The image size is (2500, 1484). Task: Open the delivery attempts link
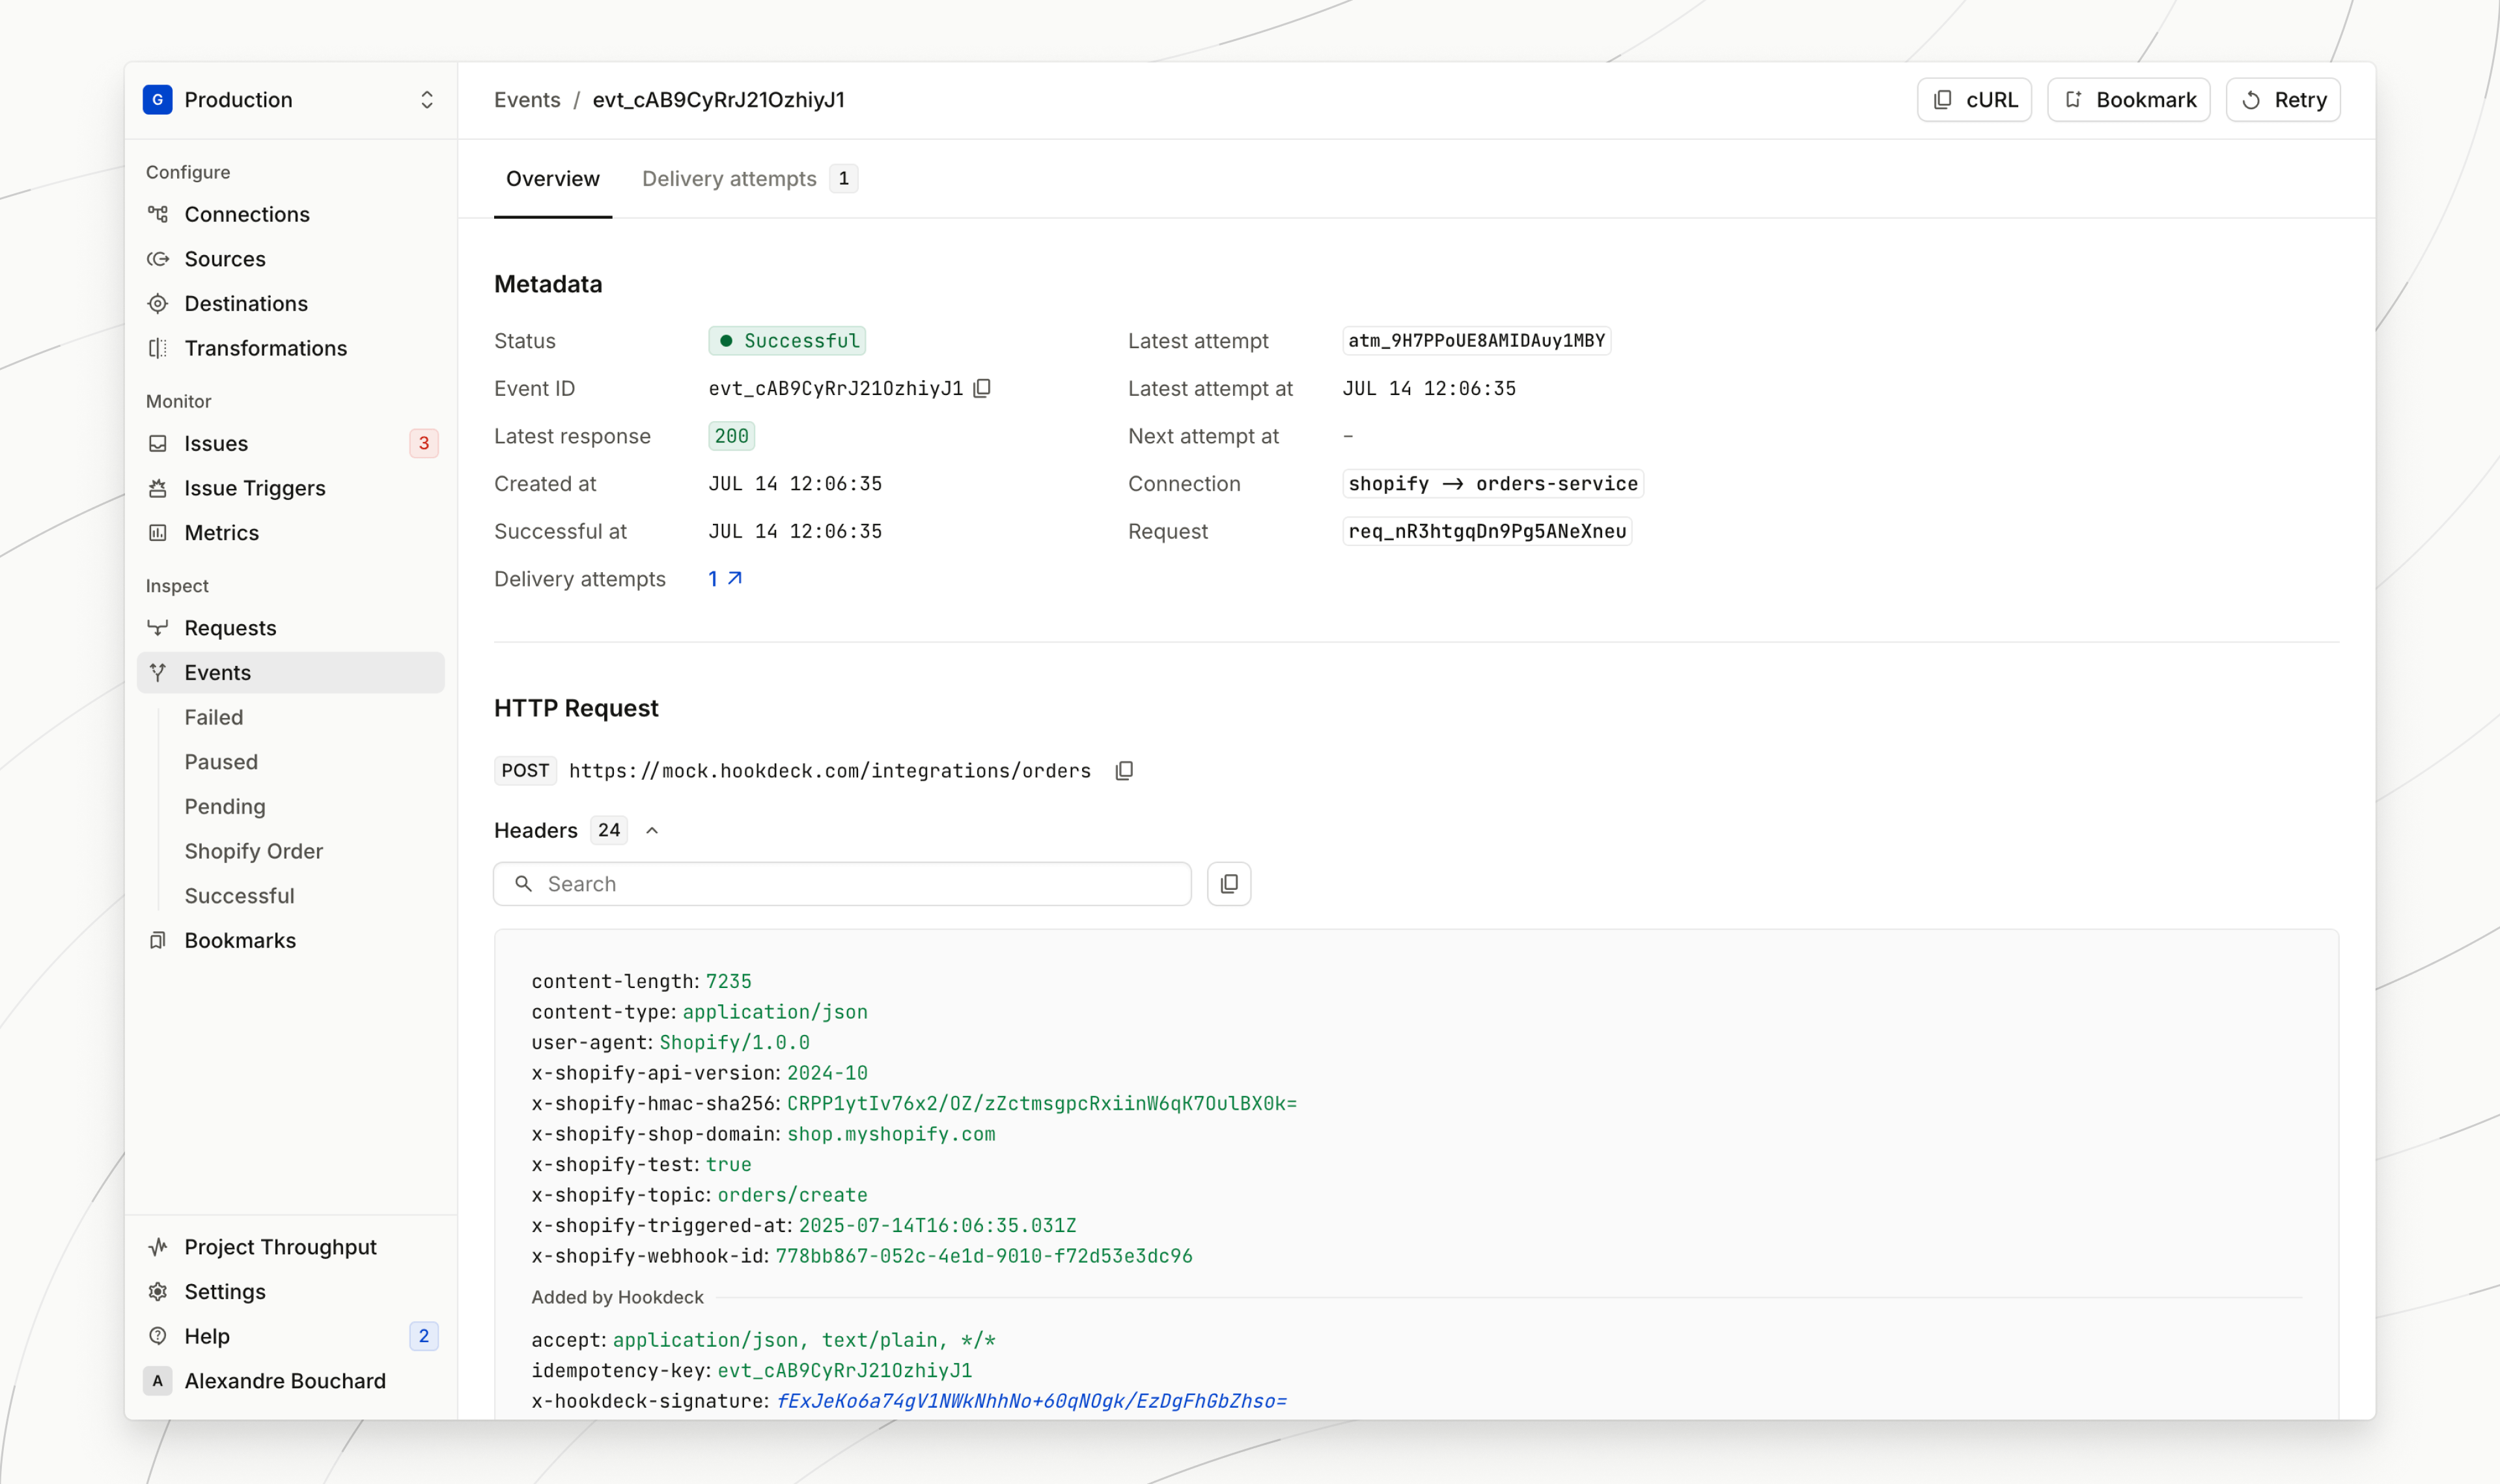(x=724, y=578)
